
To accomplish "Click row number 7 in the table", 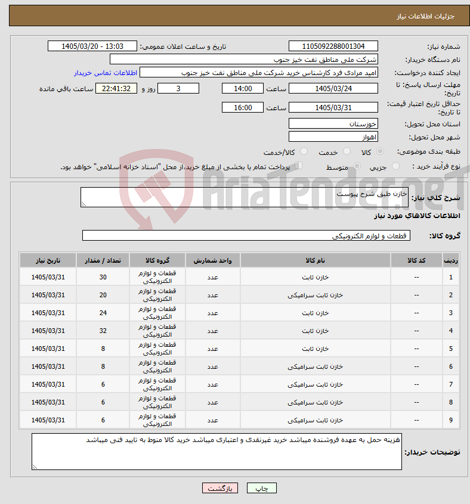I will tap(451, 384).
